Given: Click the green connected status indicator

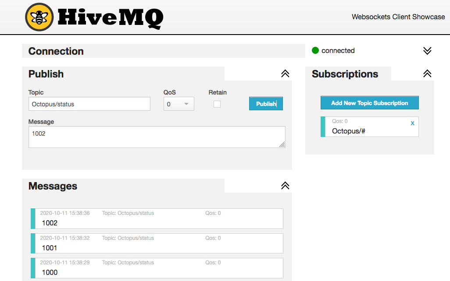Looking at the screenshot, I should click(x=315, y=51).
